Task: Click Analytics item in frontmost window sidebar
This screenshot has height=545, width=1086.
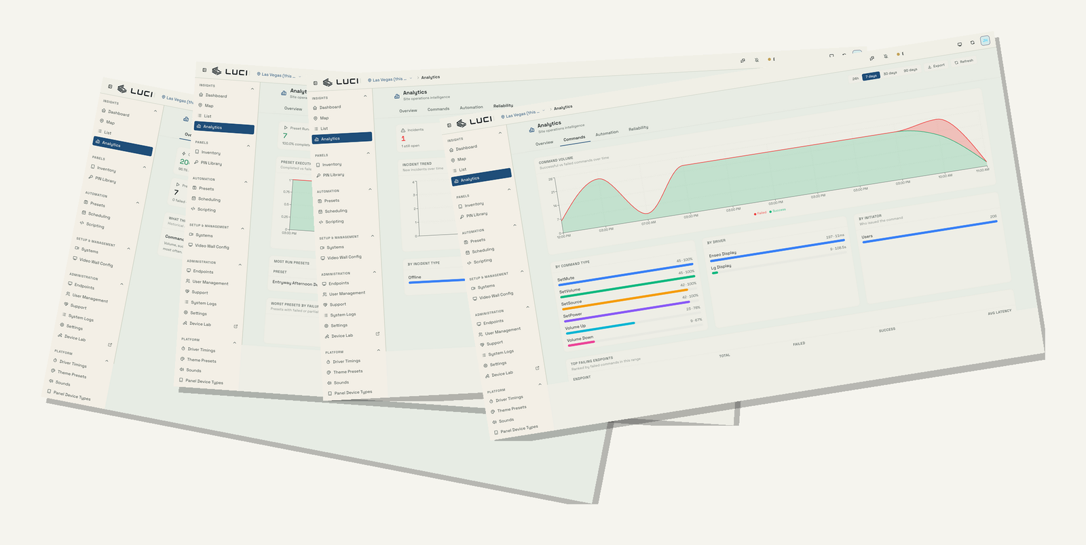Action: (481, 178)
